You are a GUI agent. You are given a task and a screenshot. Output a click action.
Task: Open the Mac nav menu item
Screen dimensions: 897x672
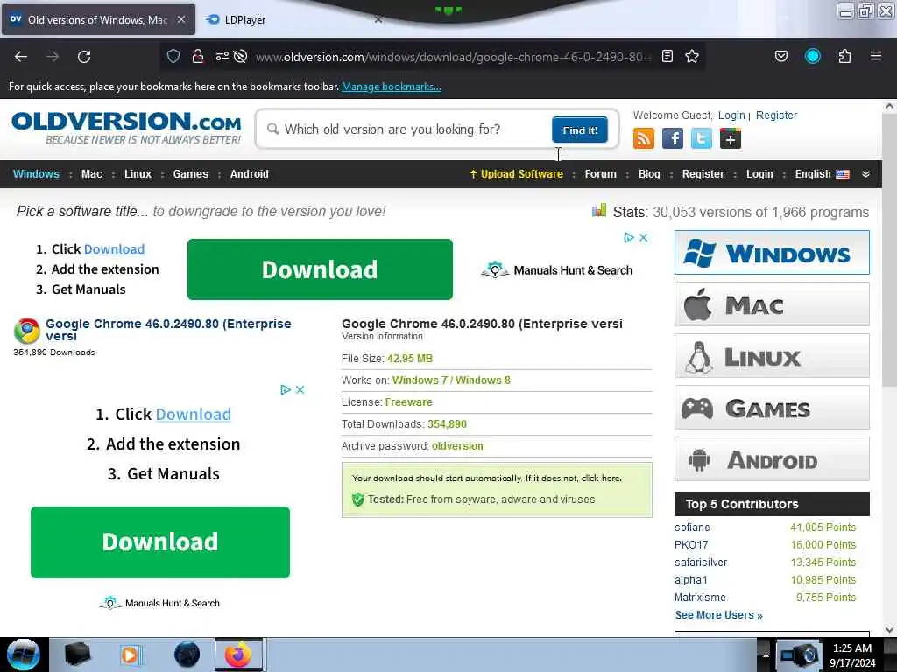(91, 174)
